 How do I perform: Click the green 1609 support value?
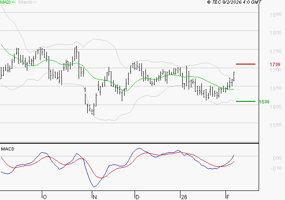click(x=264, y=102)
